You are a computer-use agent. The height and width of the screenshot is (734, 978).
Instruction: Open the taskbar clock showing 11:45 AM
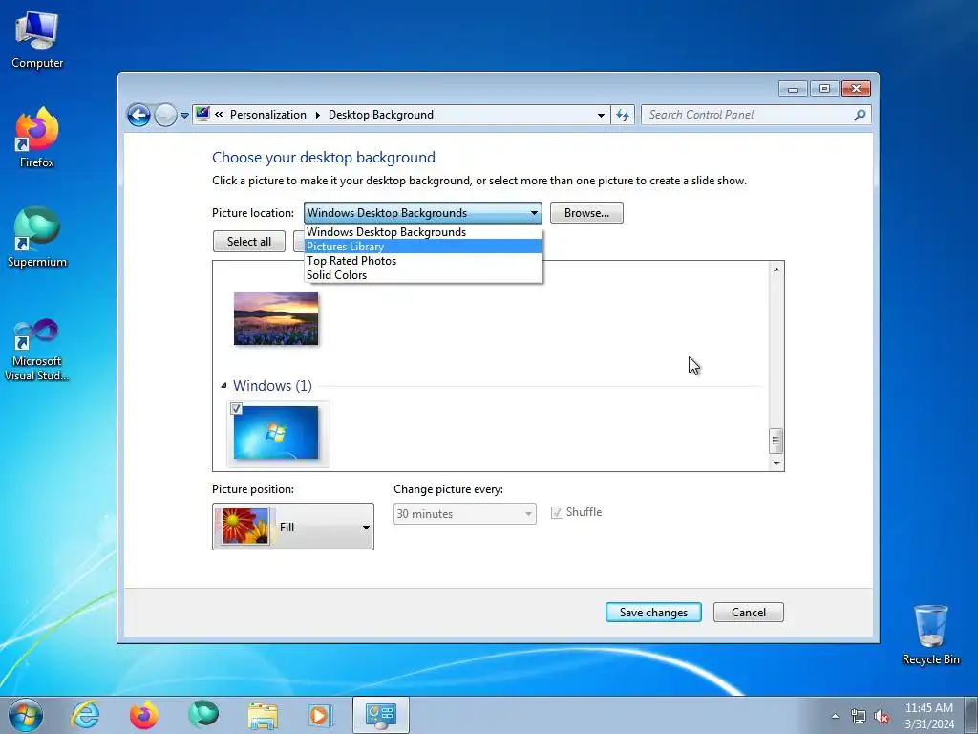(x=928, y=716)
